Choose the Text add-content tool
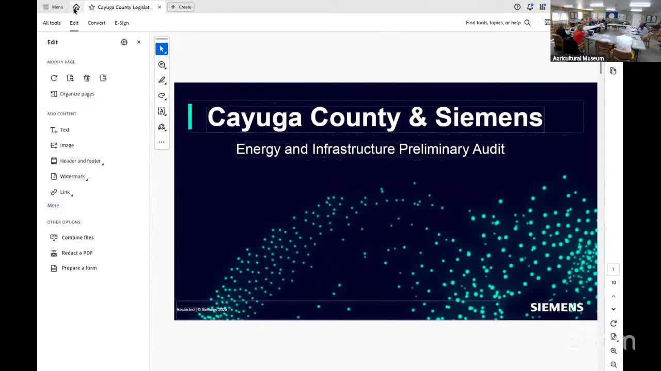Image resolution: width=661 pixels, height=371 pixels. pyautogui.click(x=60, y=130)
